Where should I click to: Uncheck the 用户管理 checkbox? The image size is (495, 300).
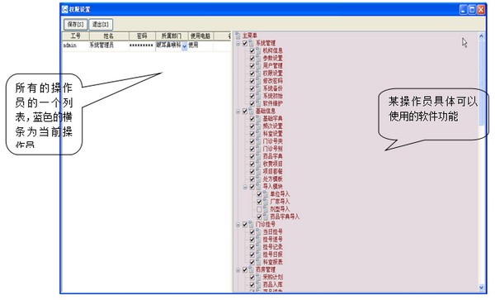pos(252,66)
